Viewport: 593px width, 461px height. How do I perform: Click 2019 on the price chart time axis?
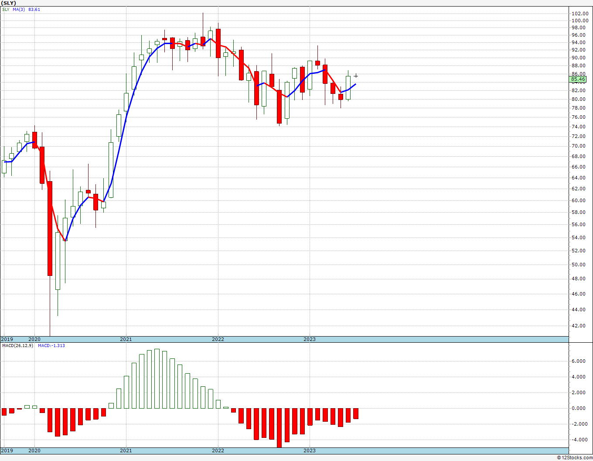click(x=7, y=339)
